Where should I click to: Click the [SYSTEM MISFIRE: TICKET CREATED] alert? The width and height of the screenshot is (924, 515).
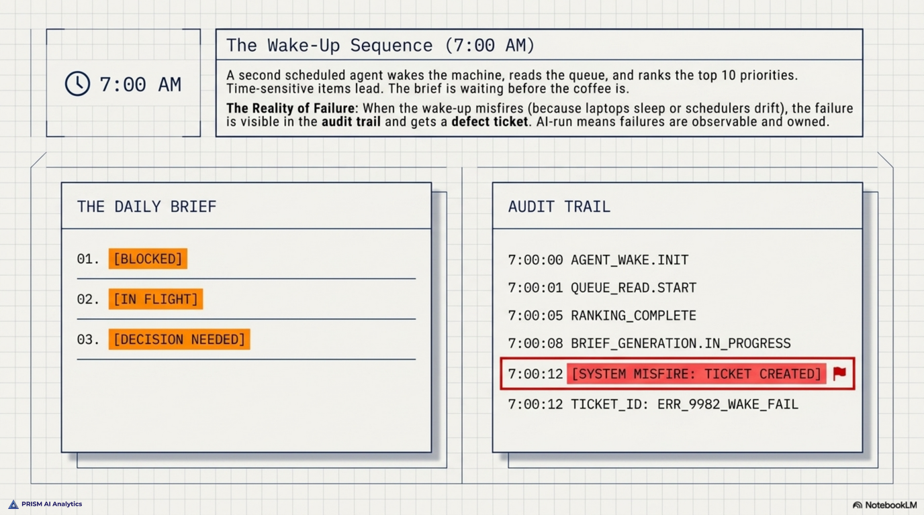(x=696, y=374)
